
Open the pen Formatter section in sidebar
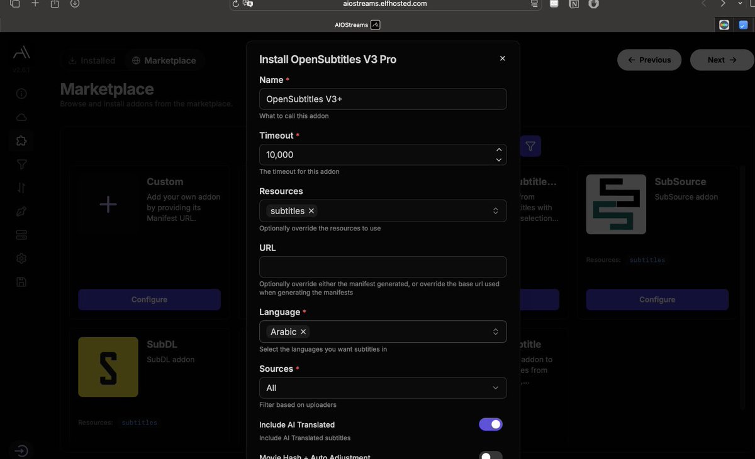point(21,212)
